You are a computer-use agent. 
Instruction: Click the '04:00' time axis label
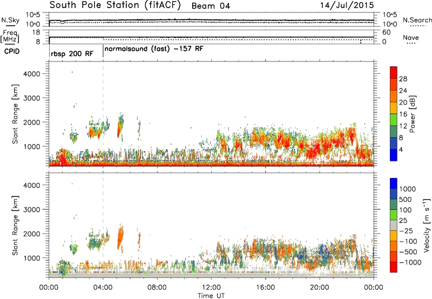point(103,288)
